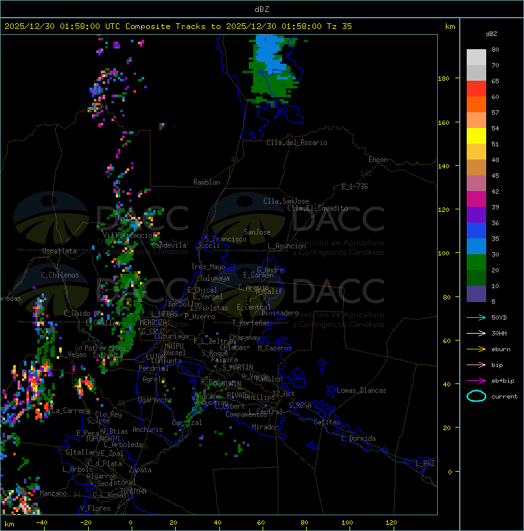Viewport: 524px width, 531px height.
Task: Click the Clla.del_Rosario map label
Action: (x=297, y=143)
